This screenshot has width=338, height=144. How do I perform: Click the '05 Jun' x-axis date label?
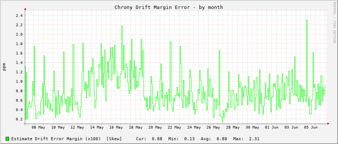[310, 128]
